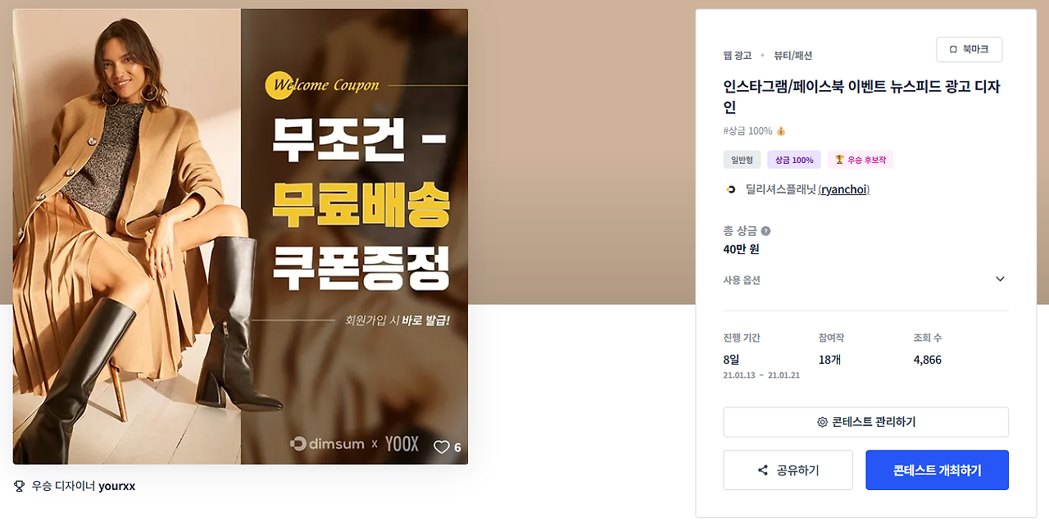1049x522 pixels.
Task: Open the 사용 옵션 section label
Action: tap(742, 280)
